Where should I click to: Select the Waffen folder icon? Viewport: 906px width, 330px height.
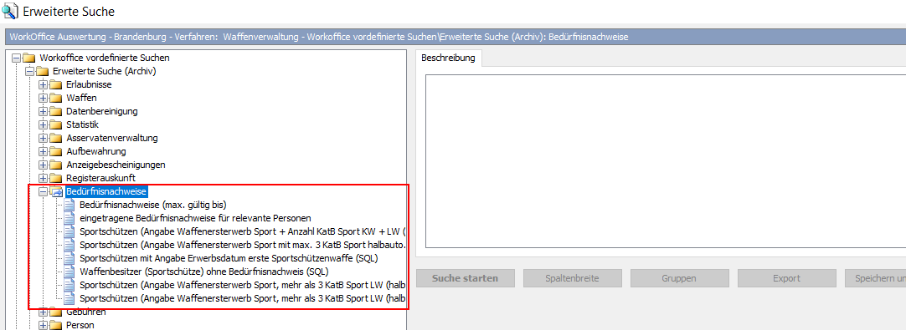click(x=56, y=98)
